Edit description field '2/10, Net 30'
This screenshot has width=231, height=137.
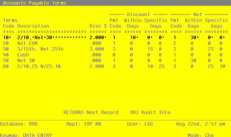[x=52, y=37]
